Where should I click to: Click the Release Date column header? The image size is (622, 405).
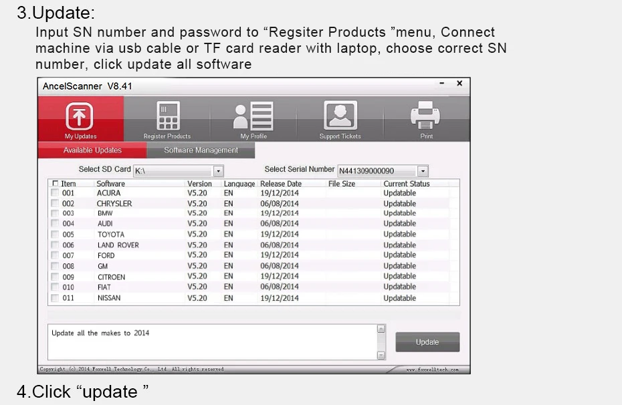[x=281, y=184]
